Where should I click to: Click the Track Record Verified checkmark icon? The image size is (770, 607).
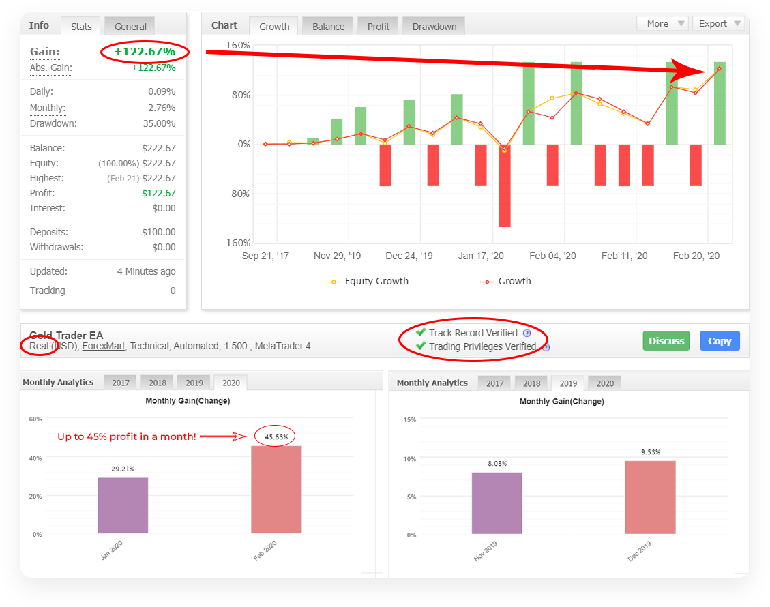tap(420, 332)
